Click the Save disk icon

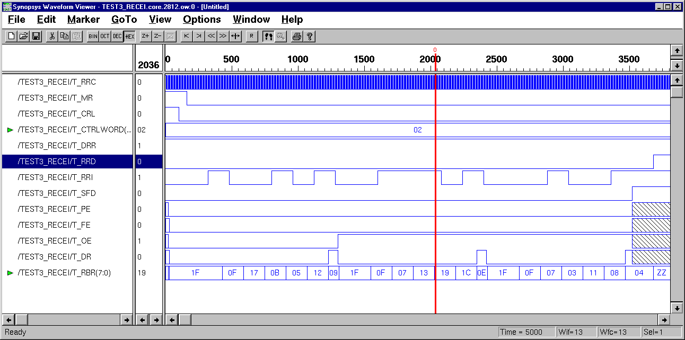point(36,36)
